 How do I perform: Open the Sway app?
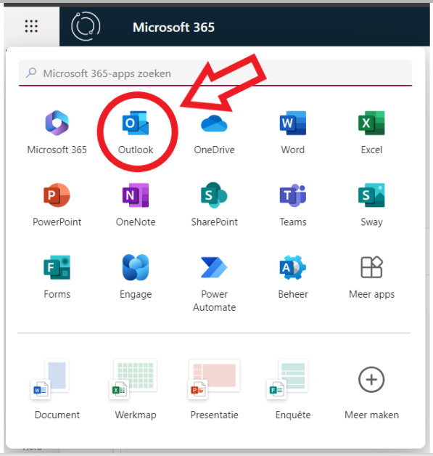(x=371, y=205)
